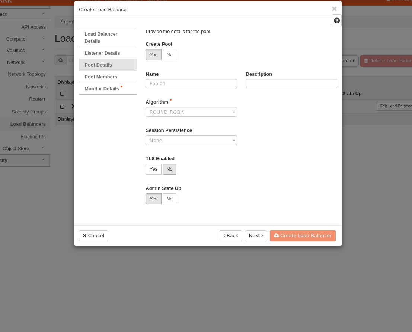This screenshot has height=332, width=412.
Task: Click the pool Name input field
Action: (191, 84)
